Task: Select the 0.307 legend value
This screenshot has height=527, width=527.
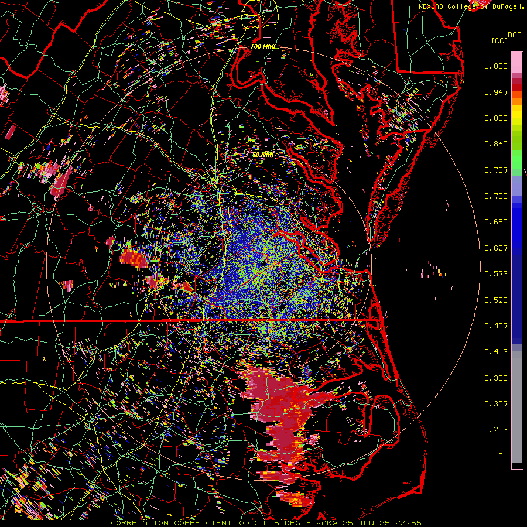Action: click(x=496, y=404)
